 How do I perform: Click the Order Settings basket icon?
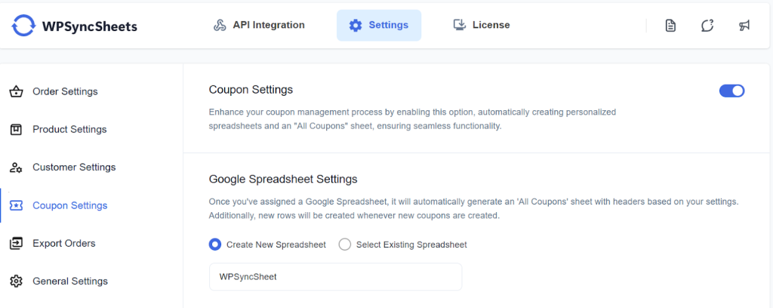tap(17, 91)
